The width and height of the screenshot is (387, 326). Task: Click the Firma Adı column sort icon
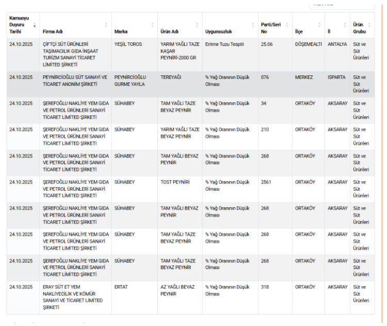[106, 25]
